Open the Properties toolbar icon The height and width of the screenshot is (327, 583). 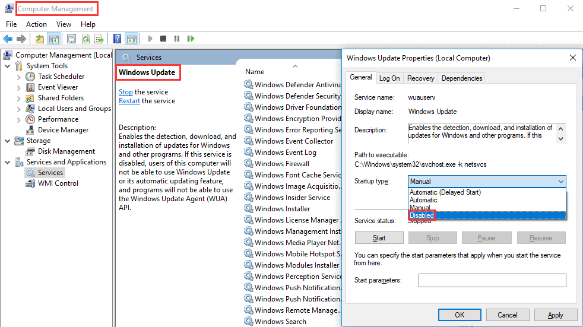(x=71, y=39)
